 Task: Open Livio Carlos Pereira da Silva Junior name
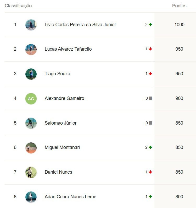pos(80,25)
